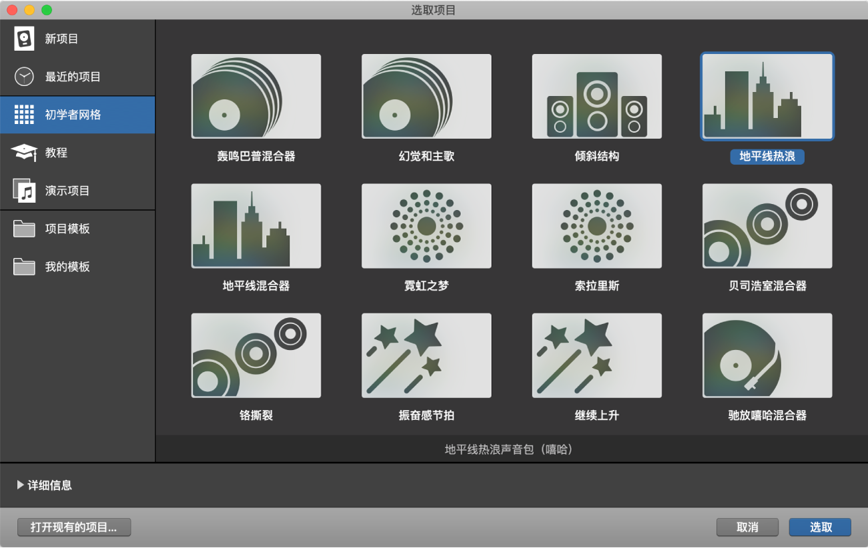
Task: Select the 倾斜结构 speaker template
Action: pos(596,96)
